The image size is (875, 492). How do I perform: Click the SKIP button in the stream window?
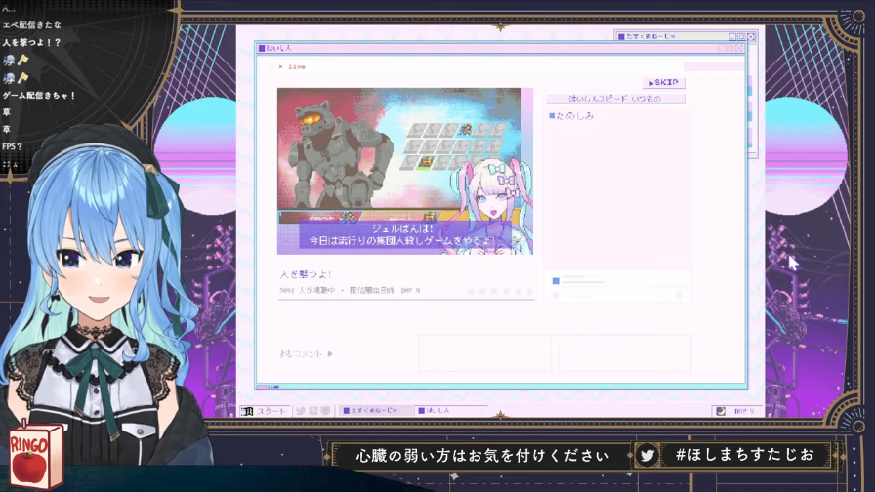[x=663, y=83]
